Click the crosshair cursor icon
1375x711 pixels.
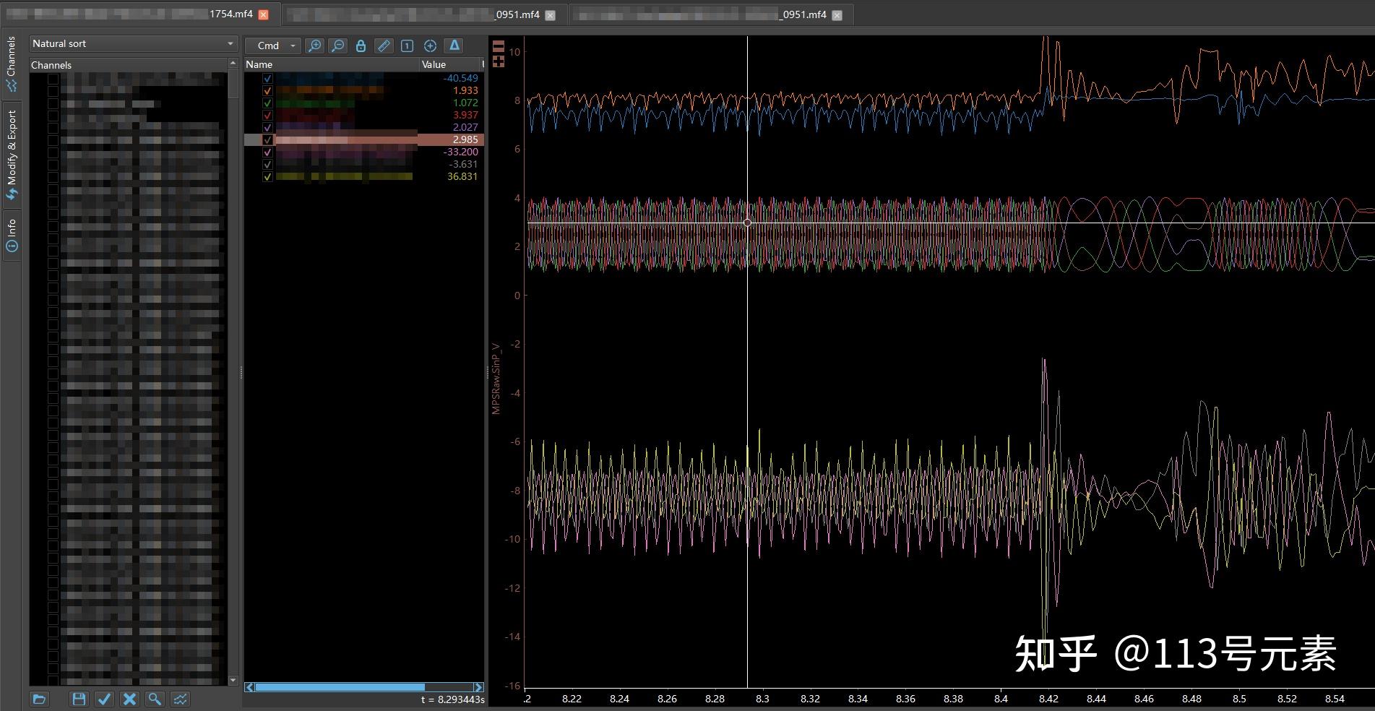[x=430, y=46]
